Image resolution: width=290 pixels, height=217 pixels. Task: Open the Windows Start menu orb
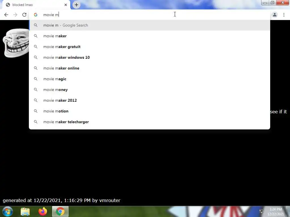(8, 211)
